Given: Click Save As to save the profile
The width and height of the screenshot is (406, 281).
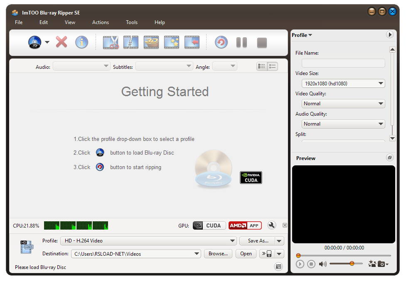Looking at the screenshot, I should coord(257,241).
